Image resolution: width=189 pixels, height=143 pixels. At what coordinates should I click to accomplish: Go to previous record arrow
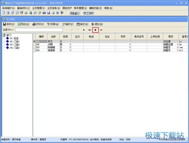tap(78, 30)
